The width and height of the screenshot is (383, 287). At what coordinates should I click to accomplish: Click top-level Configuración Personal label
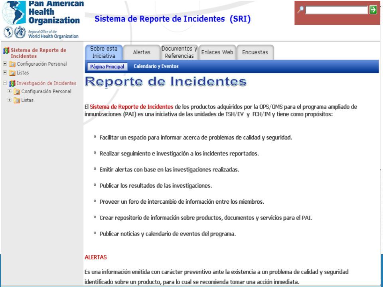pyautogui.click(x=42, y=64)
